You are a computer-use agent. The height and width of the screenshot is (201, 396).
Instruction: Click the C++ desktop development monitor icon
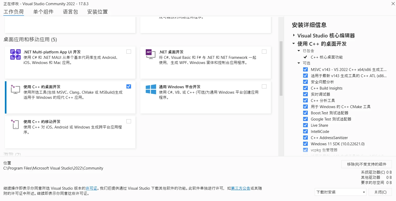[15, 89]
